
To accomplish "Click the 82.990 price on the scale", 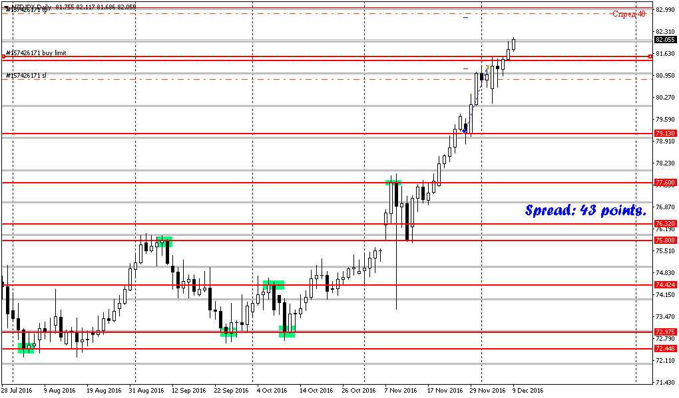I will click(666, 9).
